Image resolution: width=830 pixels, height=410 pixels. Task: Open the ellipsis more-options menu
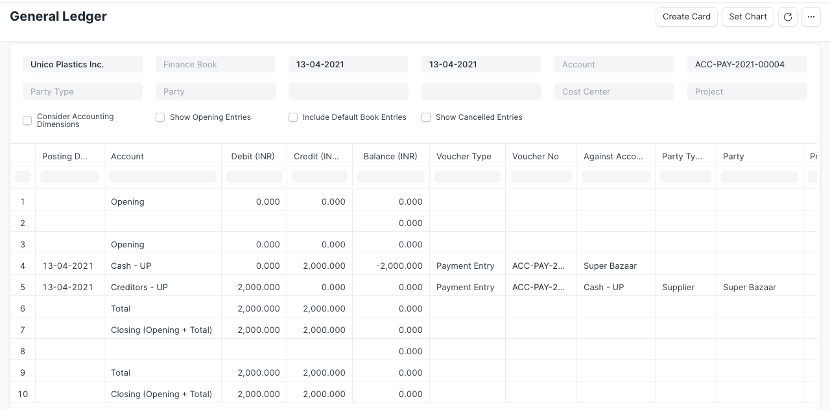point(811,17)
